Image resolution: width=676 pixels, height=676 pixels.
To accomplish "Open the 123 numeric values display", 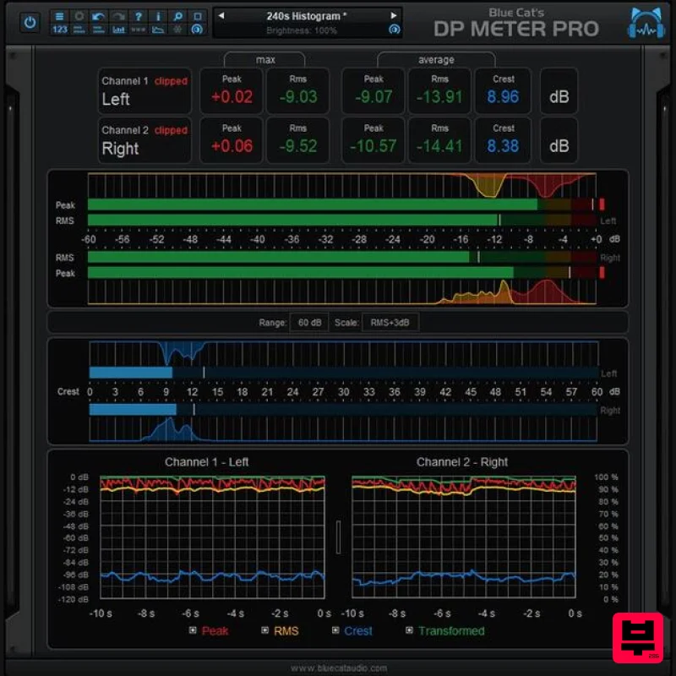I will (59, 29).
